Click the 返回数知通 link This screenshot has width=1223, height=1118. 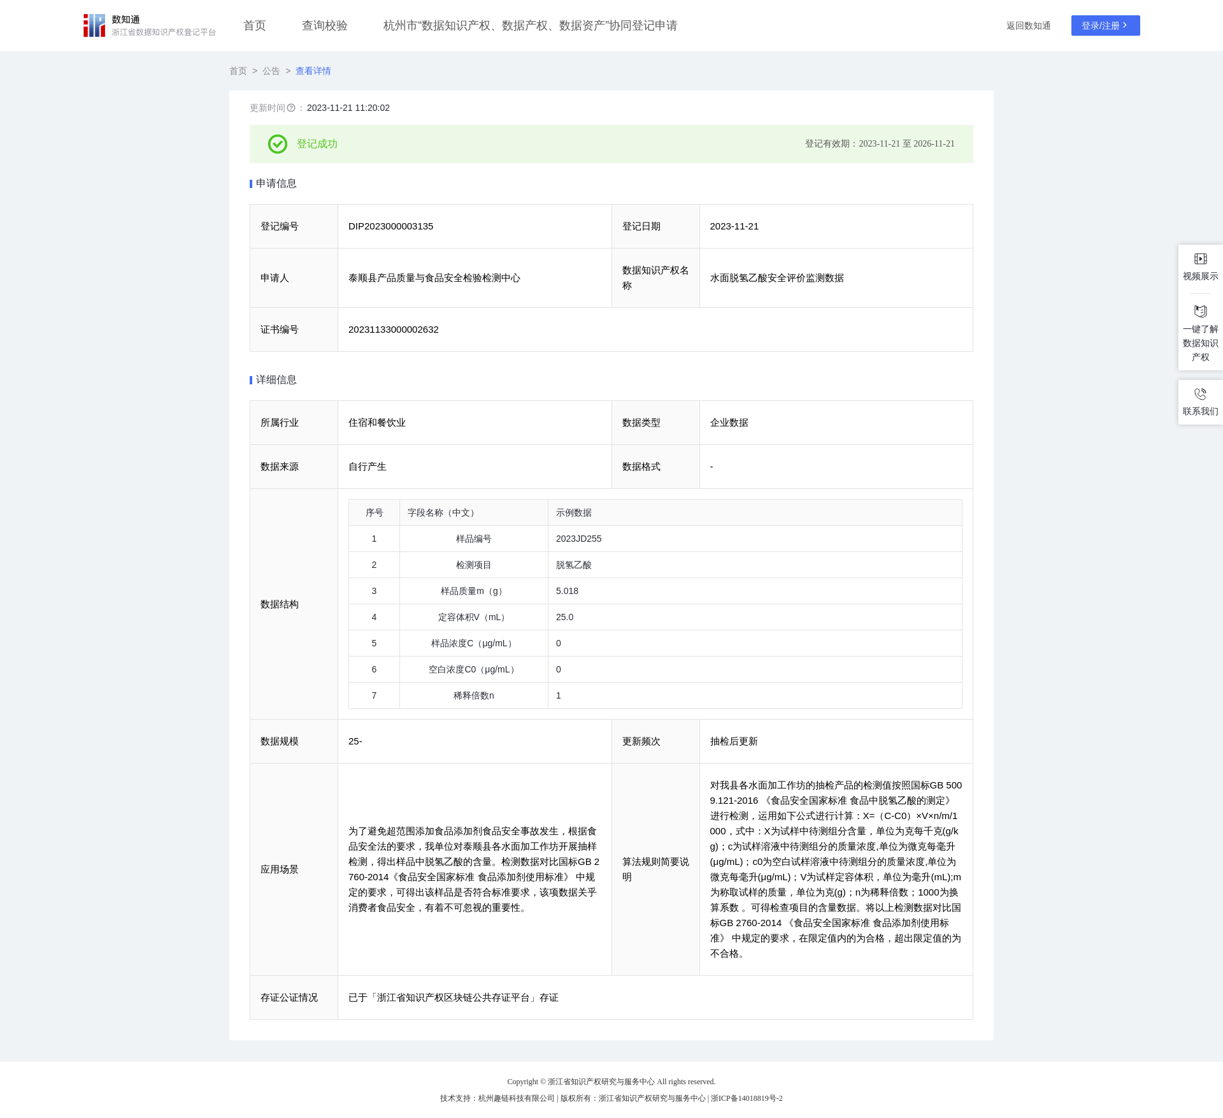click(x=1028, y=25)
